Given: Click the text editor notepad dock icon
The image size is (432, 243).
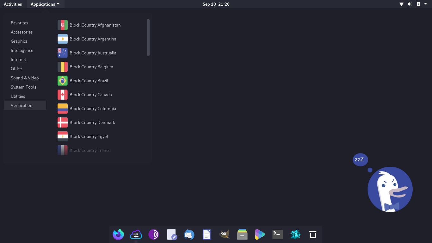Looking at the screenshot, I should pyautogui.click(x=171, y=234).
